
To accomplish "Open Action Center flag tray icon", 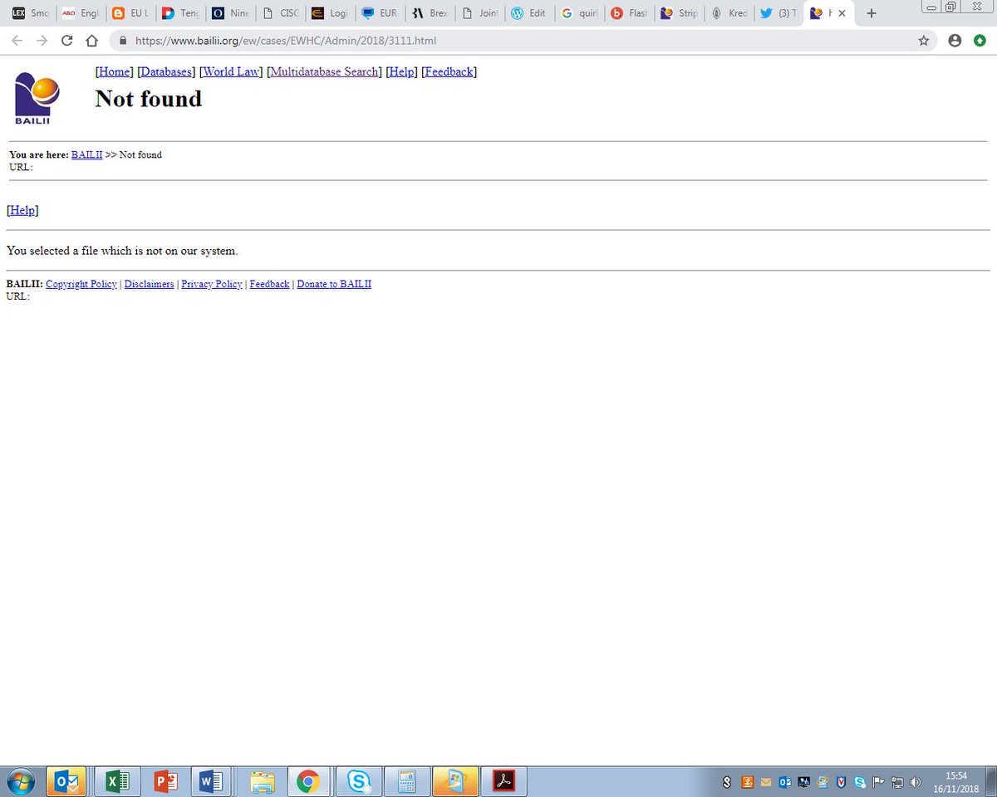I will click(x=878, y=782).
